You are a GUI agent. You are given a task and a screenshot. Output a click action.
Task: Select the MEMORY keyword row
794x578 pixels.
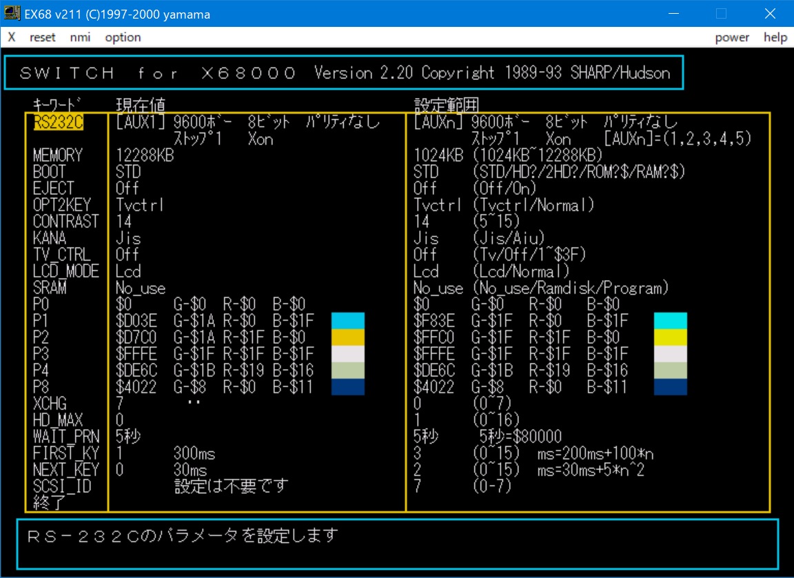58,155
